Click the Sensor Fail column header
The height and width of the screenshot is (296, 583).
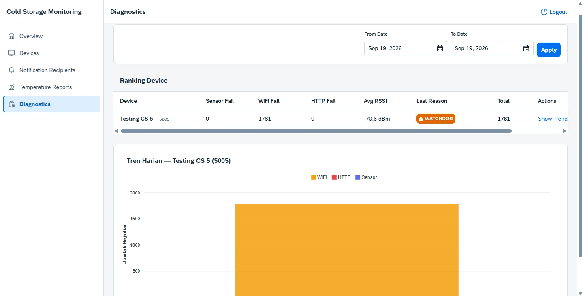(220, 101)
